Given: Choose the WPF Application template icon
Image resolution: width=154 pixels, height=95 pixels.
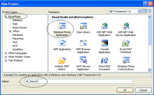Looking at the screenshot, I should 62,43.
